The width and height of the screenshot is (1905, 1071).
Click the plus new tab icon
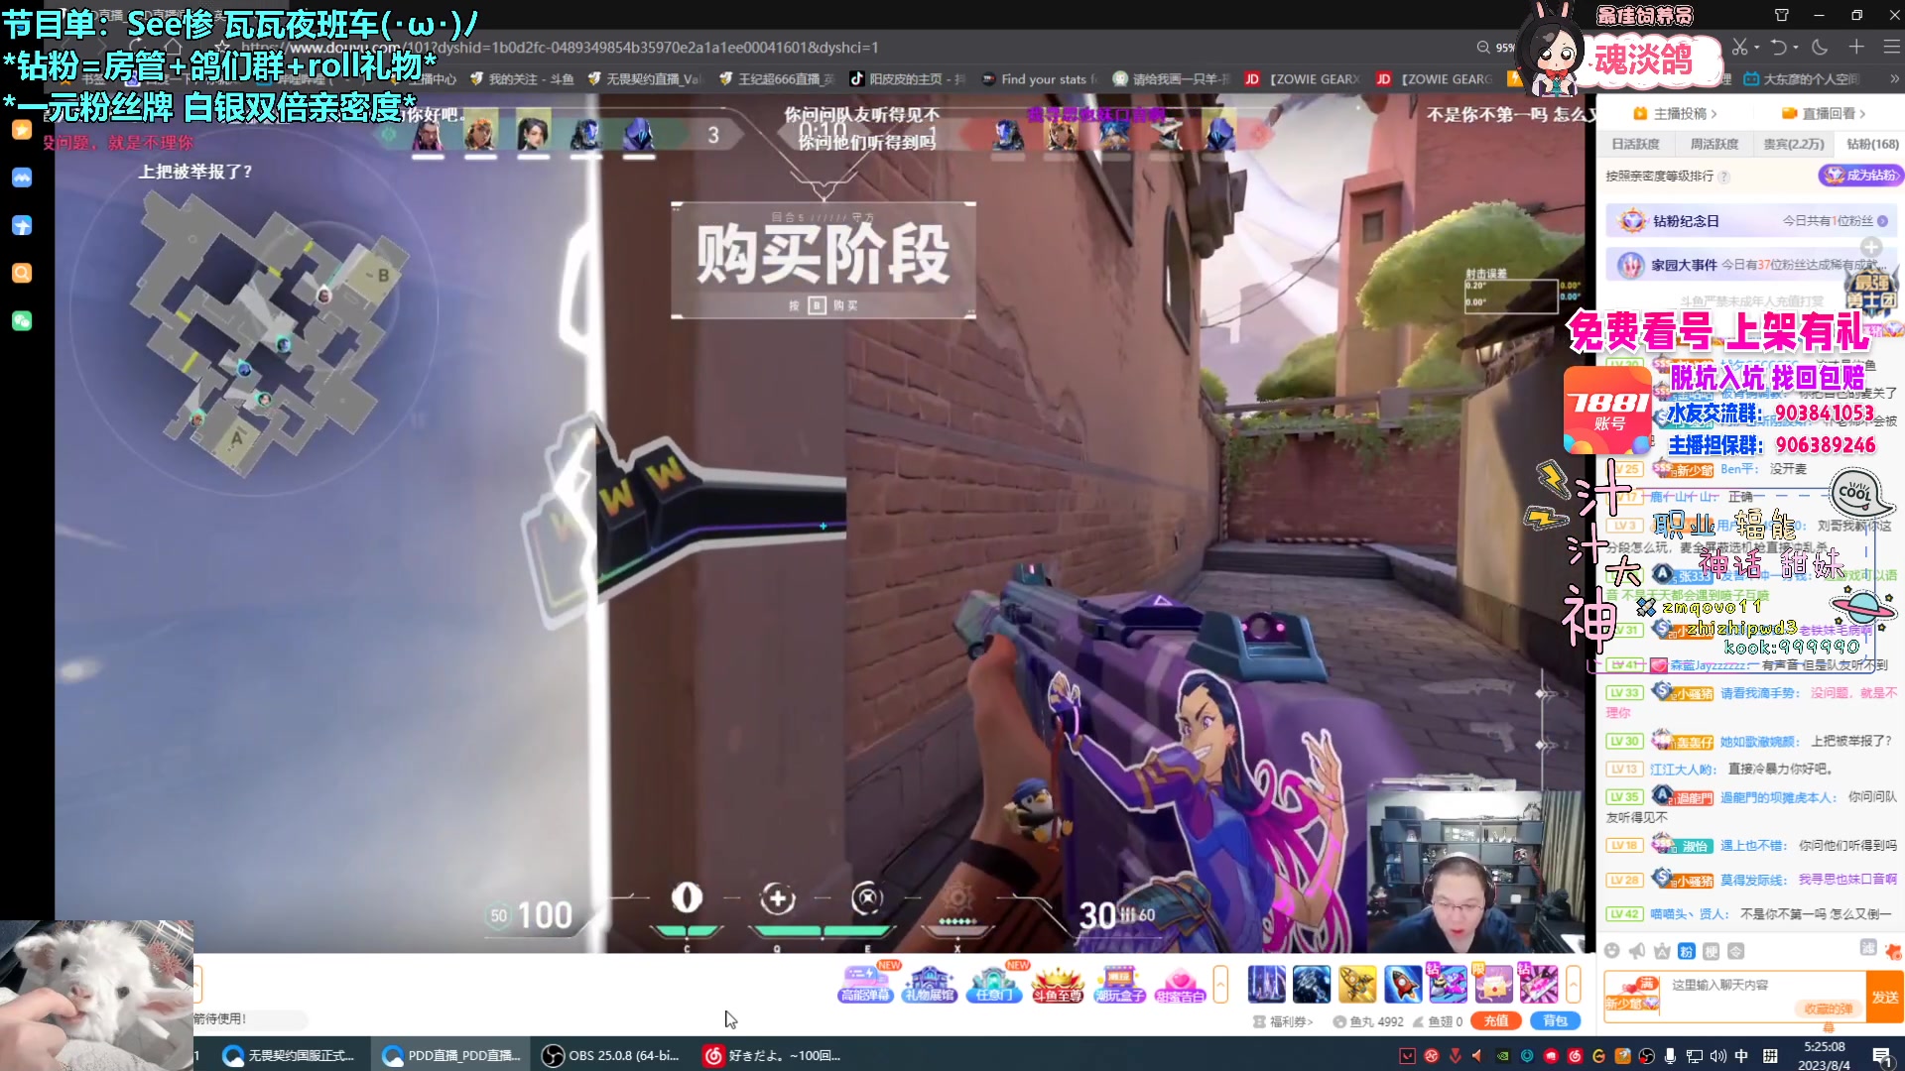pyautogui.click(x=1856, y=47)
